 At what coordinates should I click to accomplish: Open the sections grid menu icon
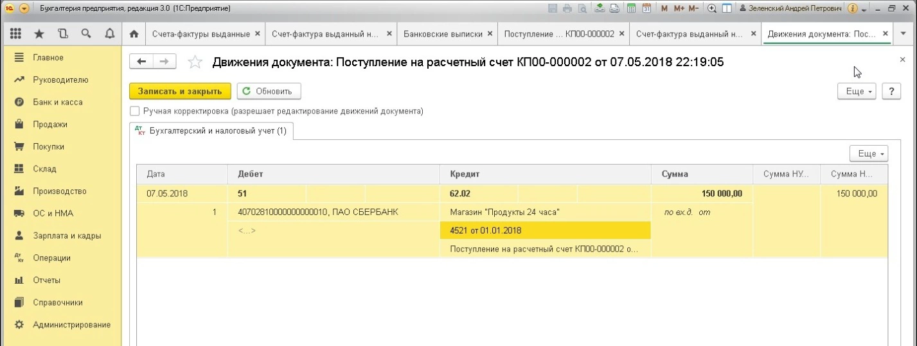click(x=16, y=33)
